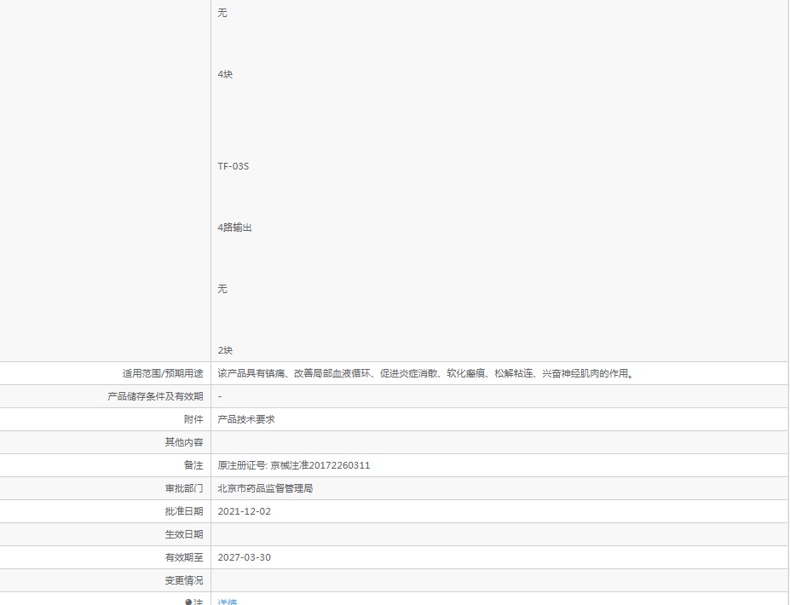This screenshot has height=605, width=790.
Task: Click the expiry date 2027-03-30
Action: click(244, 557)
